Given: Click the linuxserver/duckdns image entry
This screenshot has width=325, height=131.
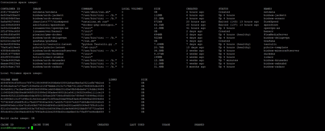Looking at the screenshot, I should coord(49,54).
